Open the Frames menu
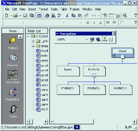 pos(75,9)
